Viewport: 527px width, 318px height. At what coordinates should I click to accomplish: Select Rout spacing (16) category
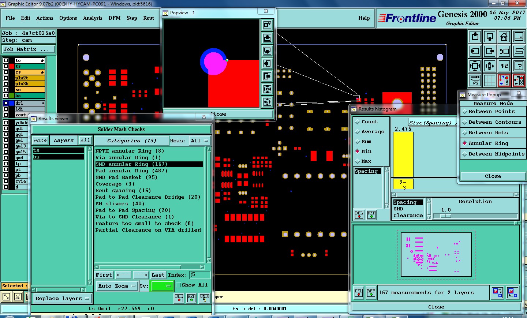[123, 191]
